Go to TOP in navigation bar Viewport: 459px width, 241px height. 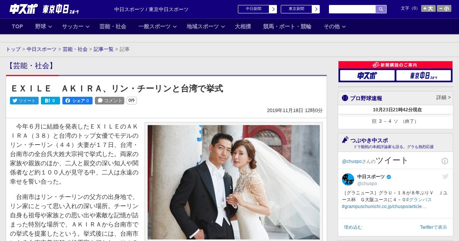18,26
